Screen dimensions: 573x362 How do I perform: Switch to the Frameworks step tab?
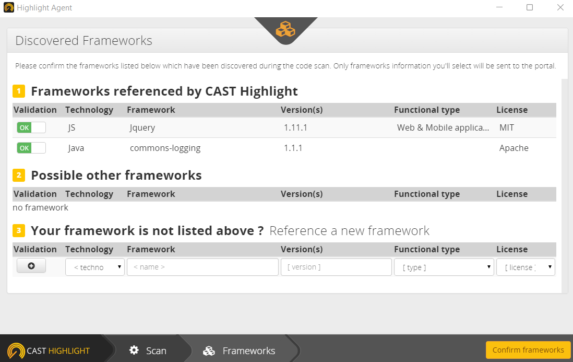pos(240,351)
